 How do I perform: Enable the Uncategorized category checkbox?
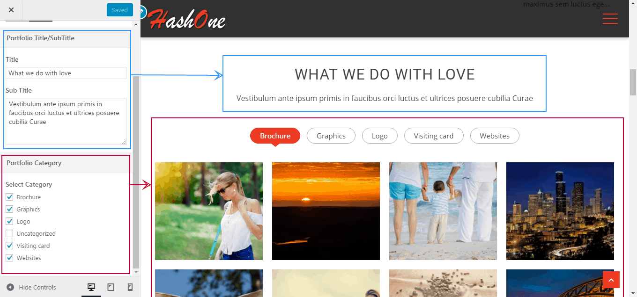click(x=9, y=233)
